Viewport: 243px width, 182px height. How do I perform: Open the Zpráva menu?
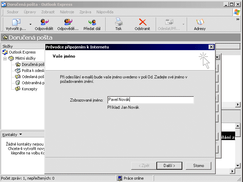pyautogui.click(x=85, y=12)
